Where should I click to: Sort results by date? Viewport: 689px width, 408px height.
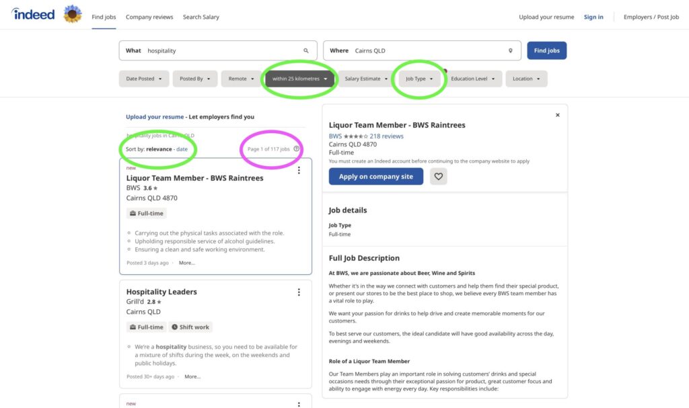click(182, 149)
